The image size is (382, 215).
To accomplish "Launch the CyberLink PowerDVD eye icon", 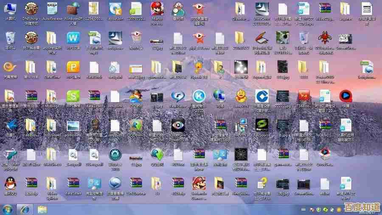I will click(x=178, y=125).
